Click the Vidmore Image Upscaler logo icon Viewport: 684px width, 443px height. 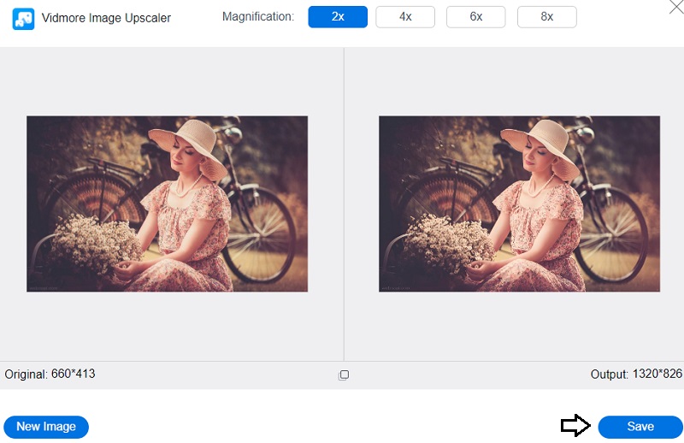pyautogui.click(x=23, y=19)
